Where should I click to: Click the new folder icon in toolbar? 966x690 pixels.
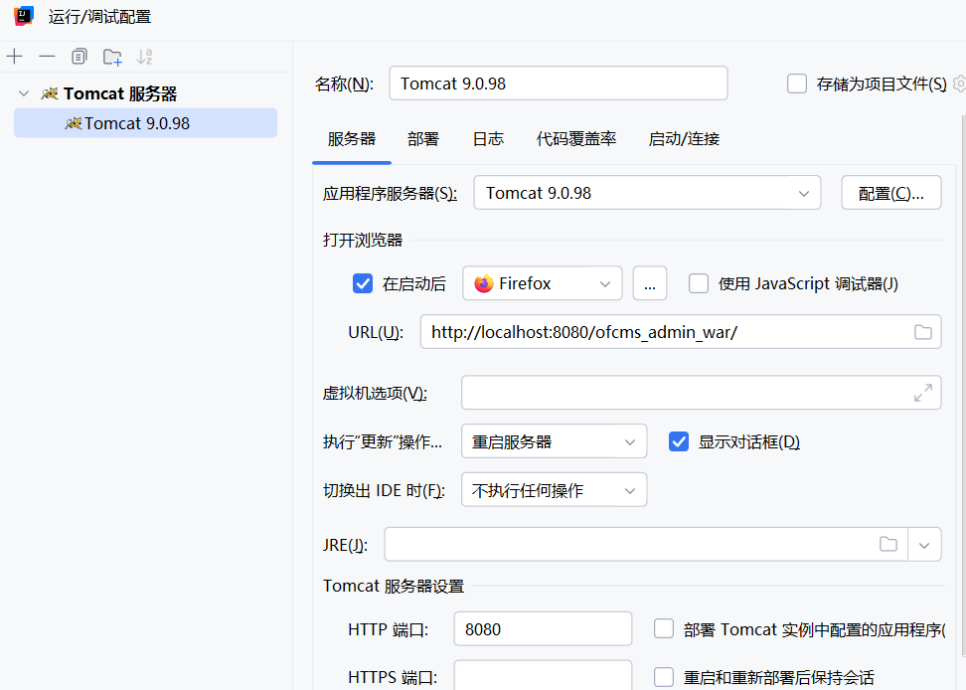pyautogui.click(x=112, y=57)
